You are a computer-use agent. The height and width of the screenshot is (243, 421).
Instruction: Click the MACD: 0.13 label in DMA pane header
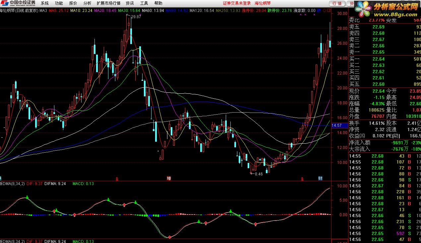(x=83, y=184)
